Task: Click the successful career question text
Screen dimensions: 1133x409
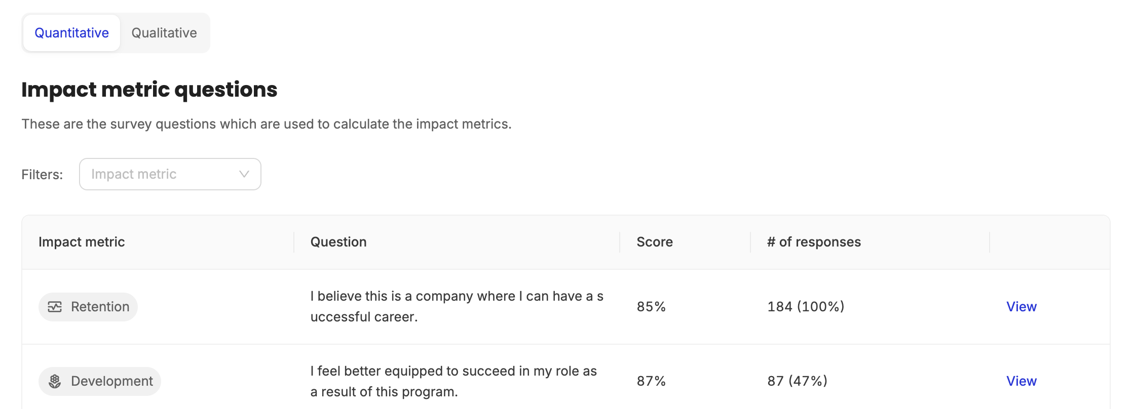Action: tap(457, 307)
